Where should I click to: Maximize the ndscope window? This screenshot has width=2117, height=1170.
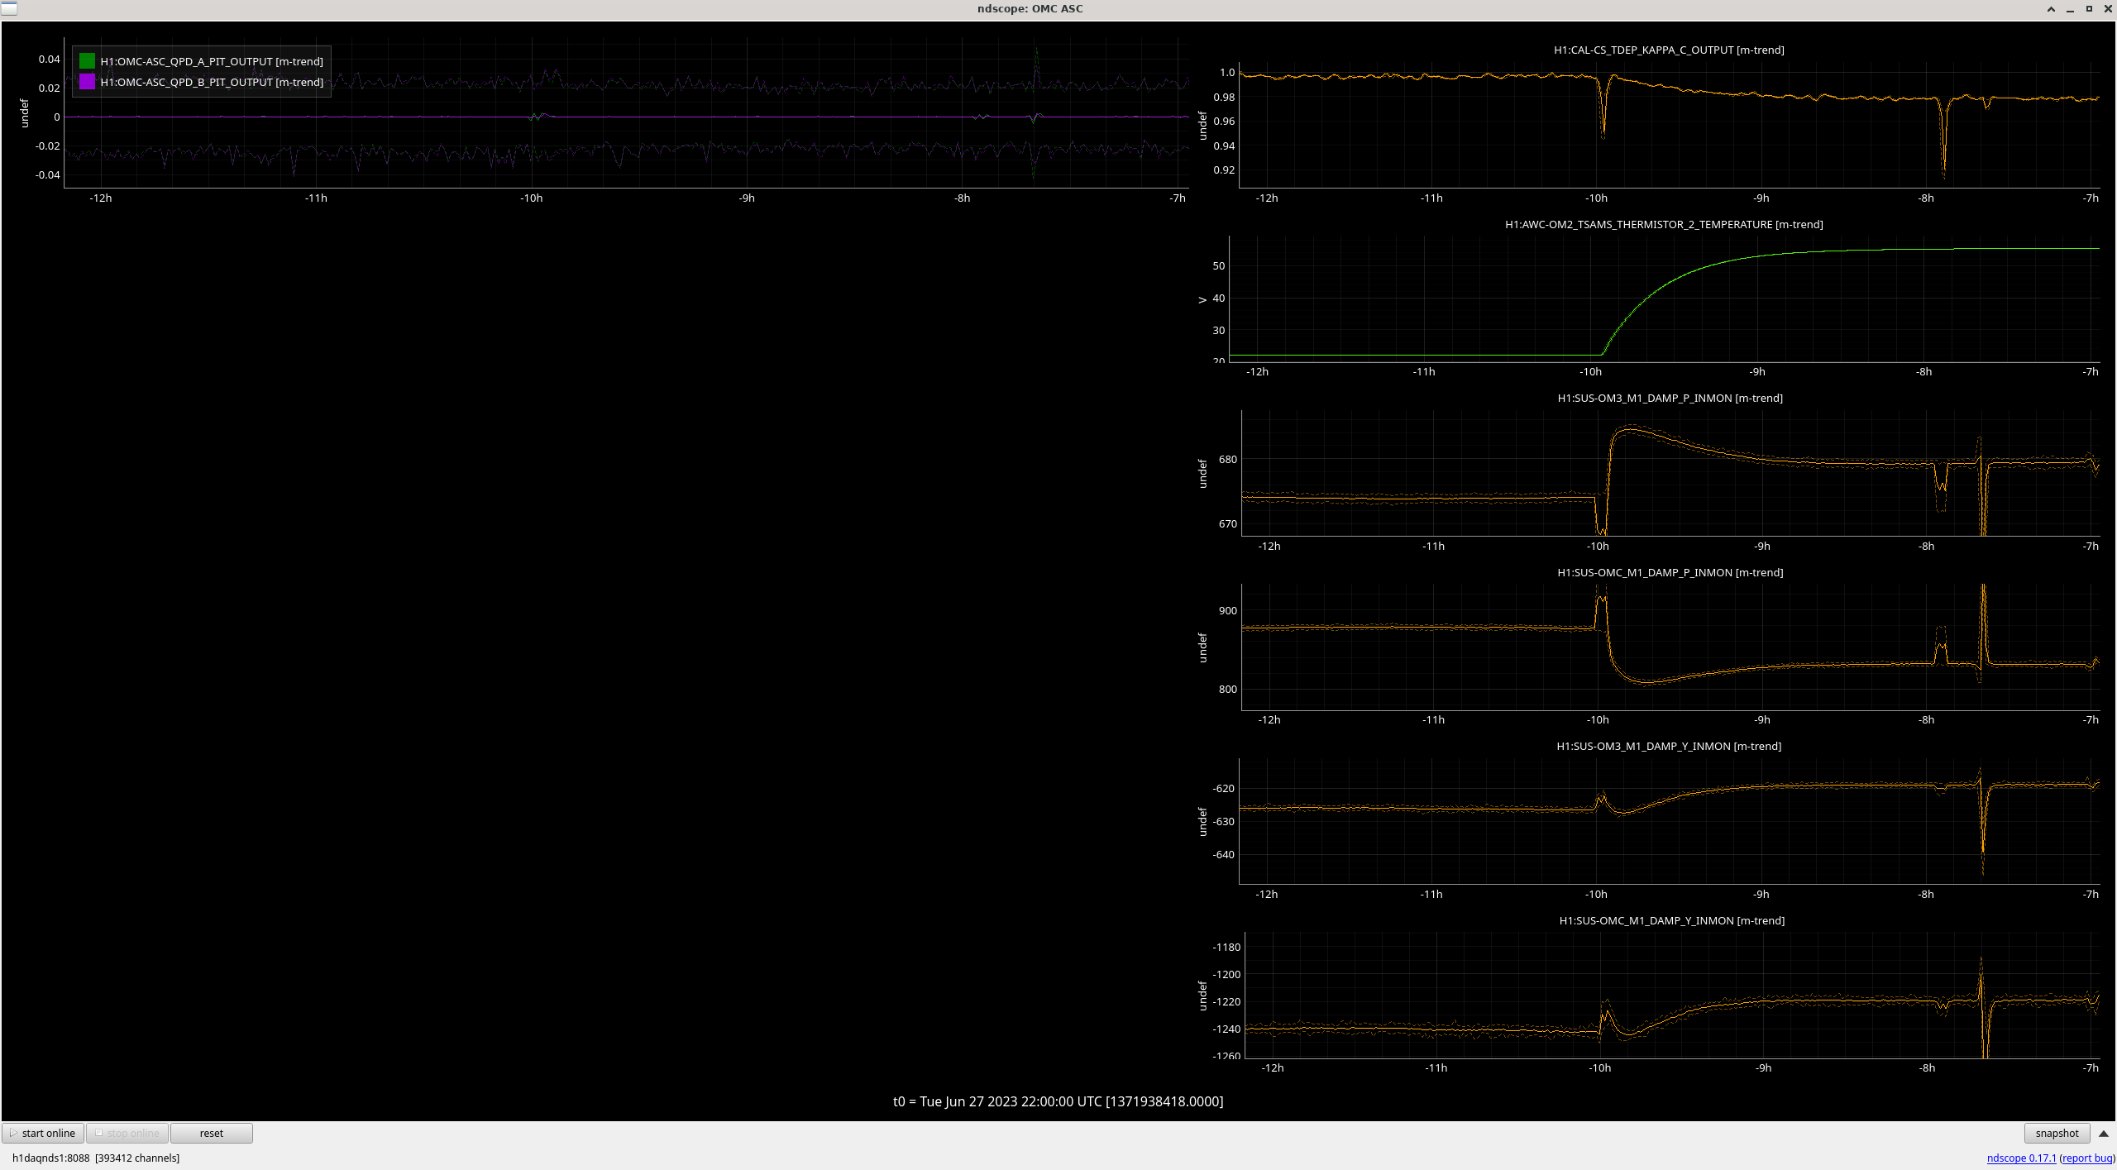click(2089, 9)
